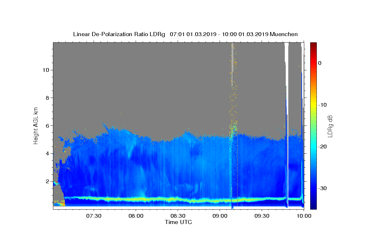
Task: Click the 10:00 time tick label
Action: click(304, 216)
